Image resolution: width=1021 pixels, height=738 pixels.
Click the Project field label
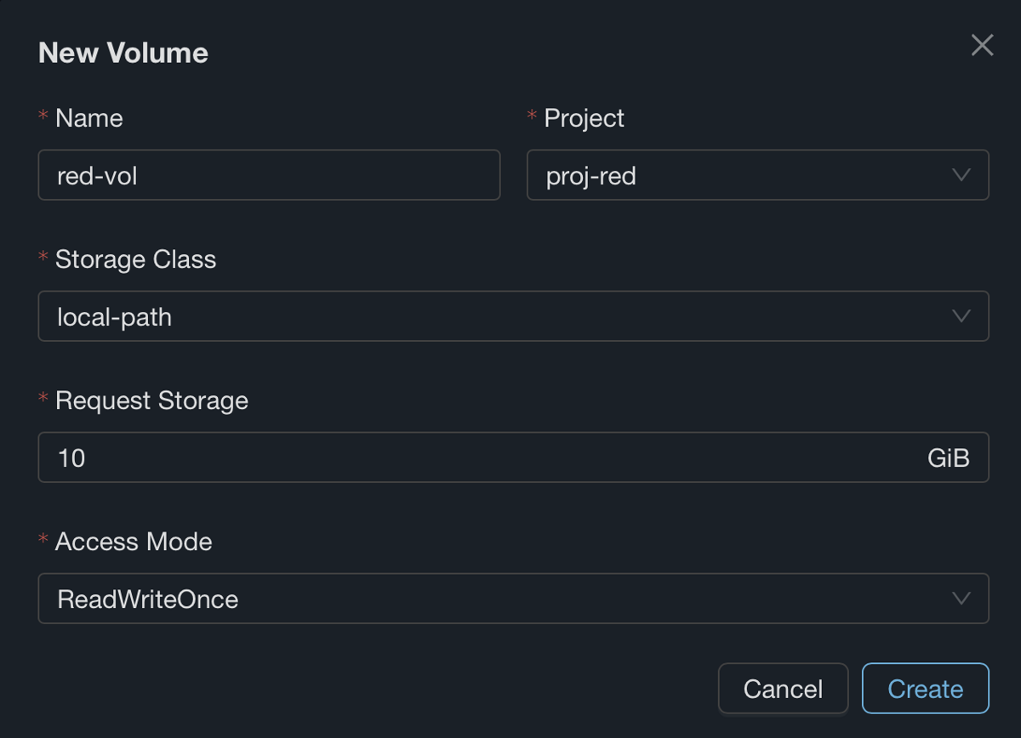(585, 118)
